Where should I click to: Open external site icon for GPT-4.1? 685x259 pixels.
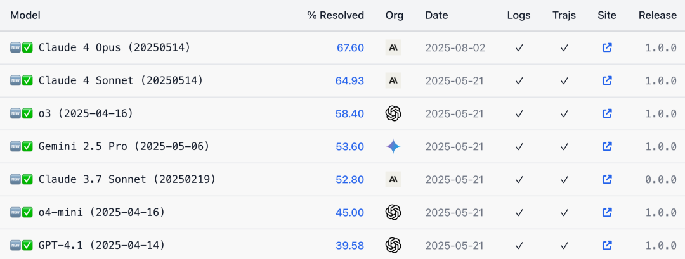coord(607,246)
